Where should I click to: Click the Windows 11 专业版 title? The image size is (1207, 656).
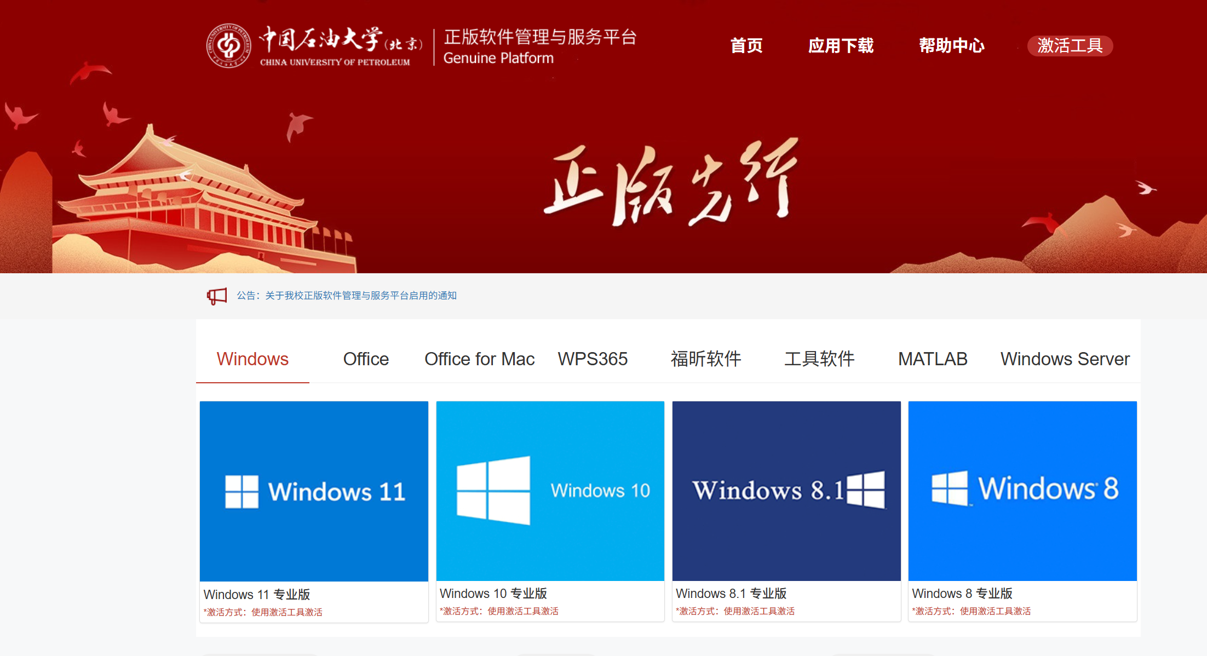[x=257, y=595]
